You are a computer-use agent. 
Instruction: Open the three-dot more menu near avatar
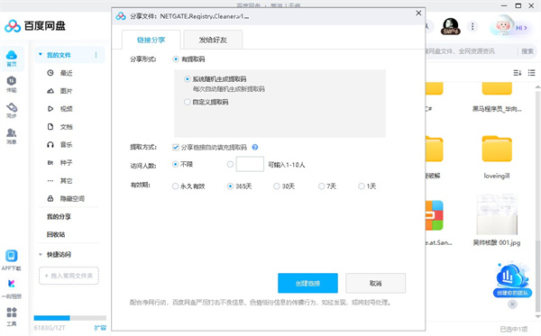pyautogui.click(x=472, y=26)
